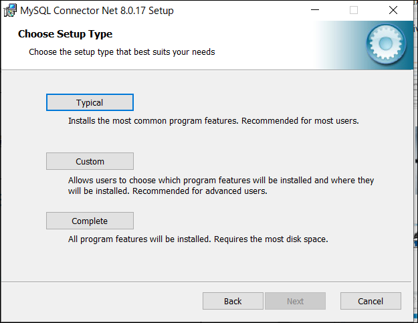This screenshot has height=323, width=418.
Task: Click 'All program features will be installed' text
Action: pyautogui.click(x=198, y=239)
